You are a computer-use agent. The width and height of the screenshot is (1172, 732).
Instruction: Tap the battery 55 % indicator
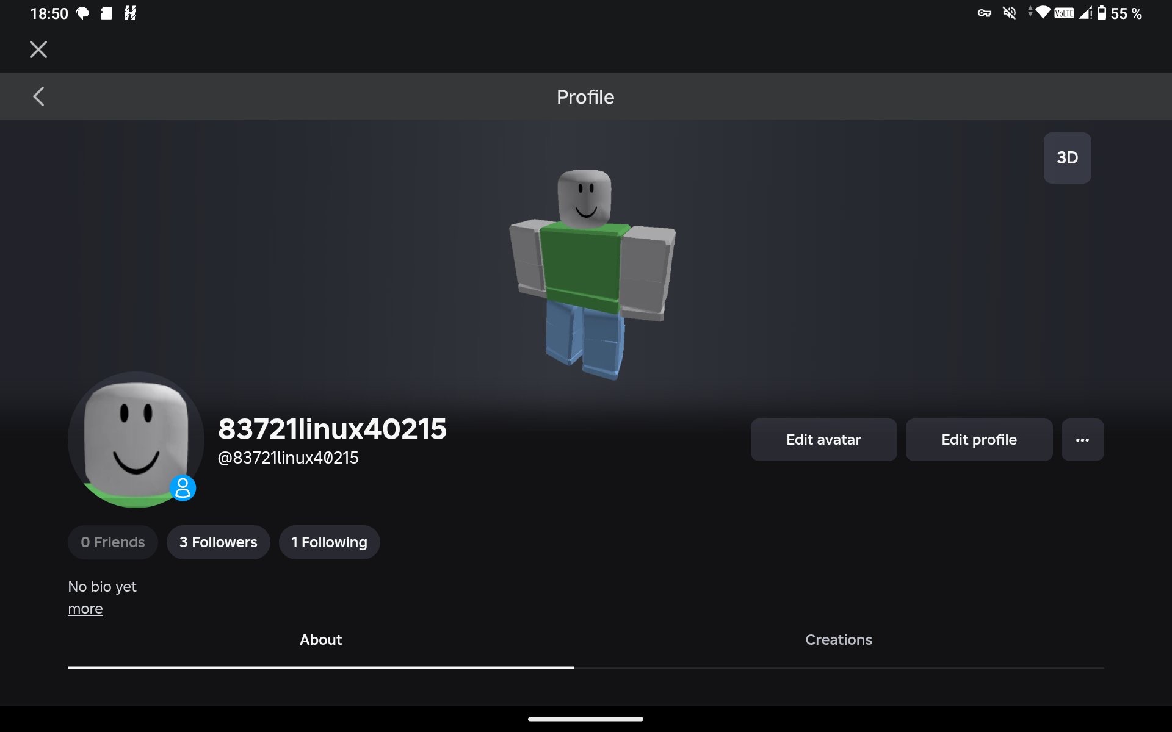click(1120, 13)
